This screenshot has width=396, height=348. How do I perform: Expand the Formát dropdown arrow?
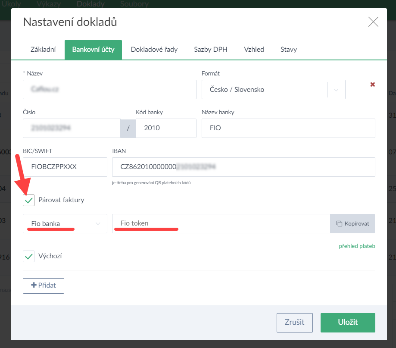point(336,90)
